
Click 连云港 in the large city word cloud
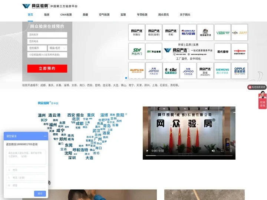coord(55,115)
